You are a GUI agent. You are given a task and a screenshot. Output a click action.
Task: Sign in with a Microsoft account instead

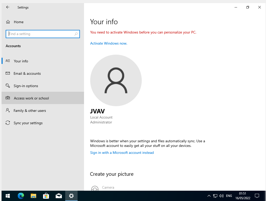[x=122, y=153]
